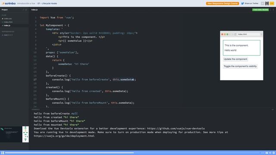Image resolution: width=276 pixels, height=155 pixels.
Task: Click the grey square icon in top bar
Action: [263, 3]
